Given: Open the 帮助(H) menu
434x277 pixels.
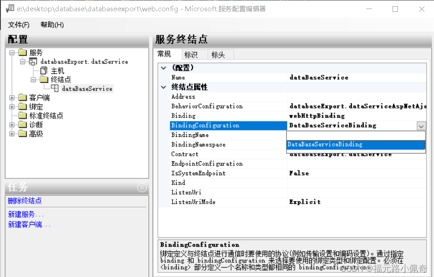Looking at the screenshot, I should pos(52,25).
